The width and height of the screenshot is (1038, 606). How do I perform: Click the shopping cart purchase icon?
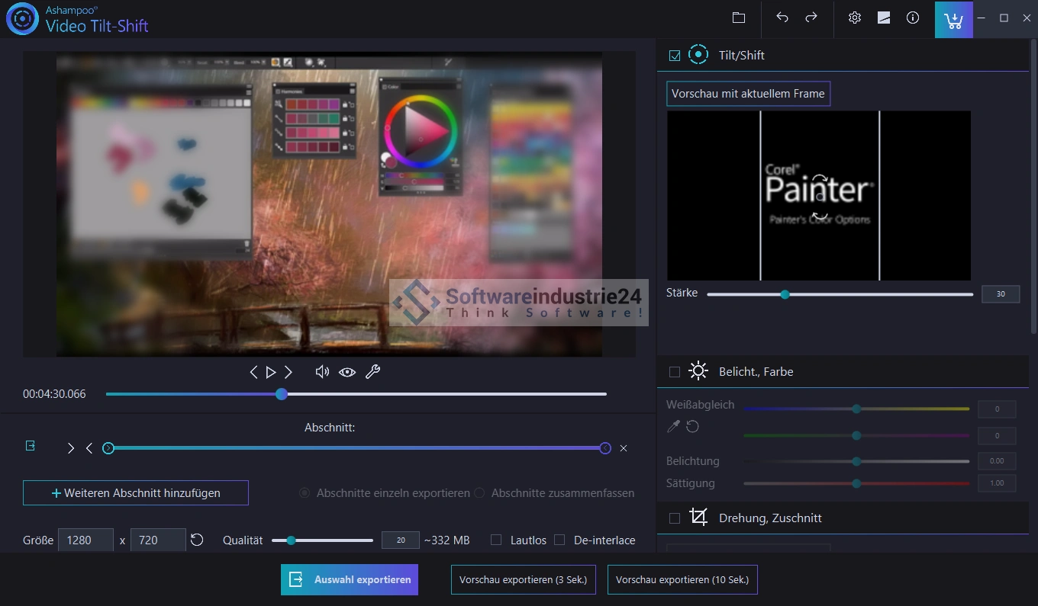pyautogui.click(x=953, y=20)
